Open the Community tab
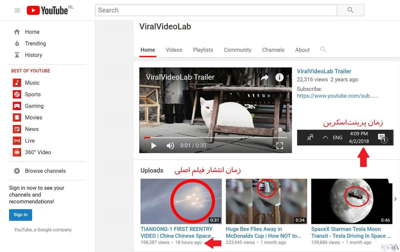Image resolution: width=400 pixels, height=252 pixels. click(238, 50)
